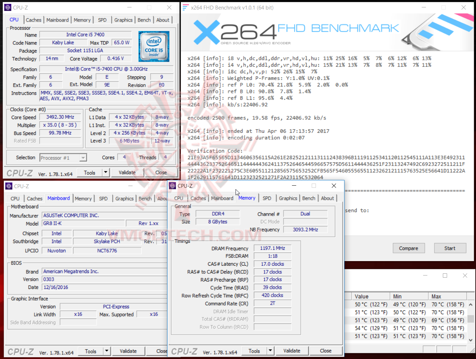Click the Max column header in the temperature window
This screenshot has height=359, width=476.
point(448,296)
